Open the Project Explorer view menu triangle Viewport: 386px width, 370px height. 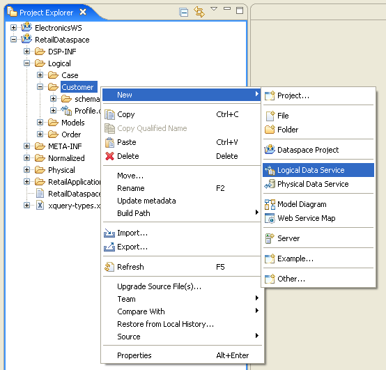coord(214,9)
